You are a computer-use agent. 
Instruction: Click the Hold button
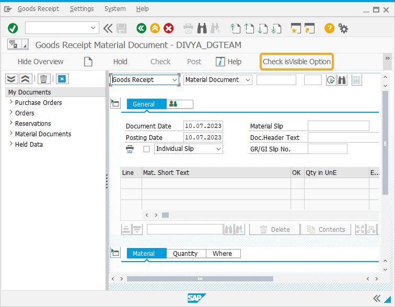click(120, 62)
